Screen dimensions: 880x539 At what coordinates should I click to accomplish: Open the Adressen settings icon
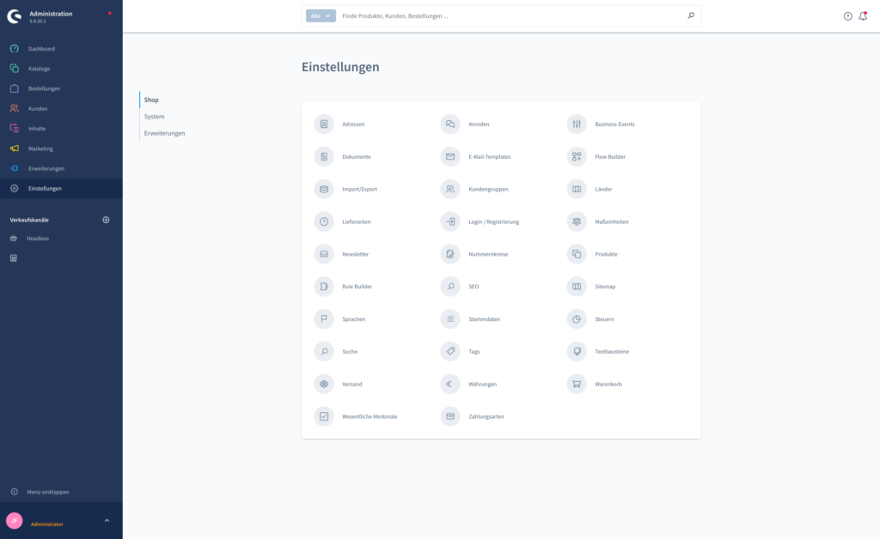coord(324,124)
